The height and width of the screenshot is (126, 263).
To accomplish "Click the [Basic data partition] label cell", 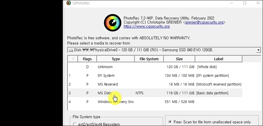I will pos(212,93).
